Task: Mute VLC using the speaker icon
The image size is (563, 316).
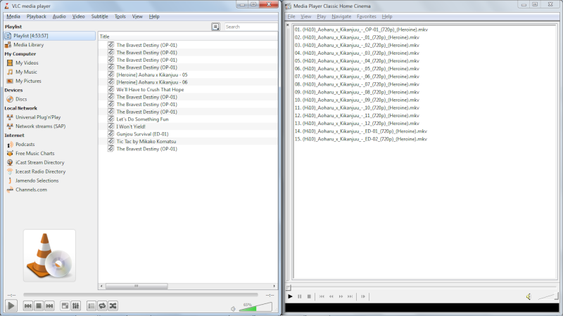Action: point(233,308)
